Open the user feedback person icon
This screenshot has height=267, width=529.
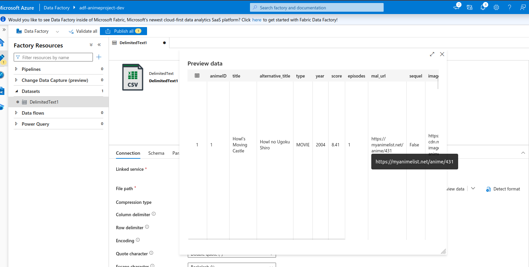[523, 7]
